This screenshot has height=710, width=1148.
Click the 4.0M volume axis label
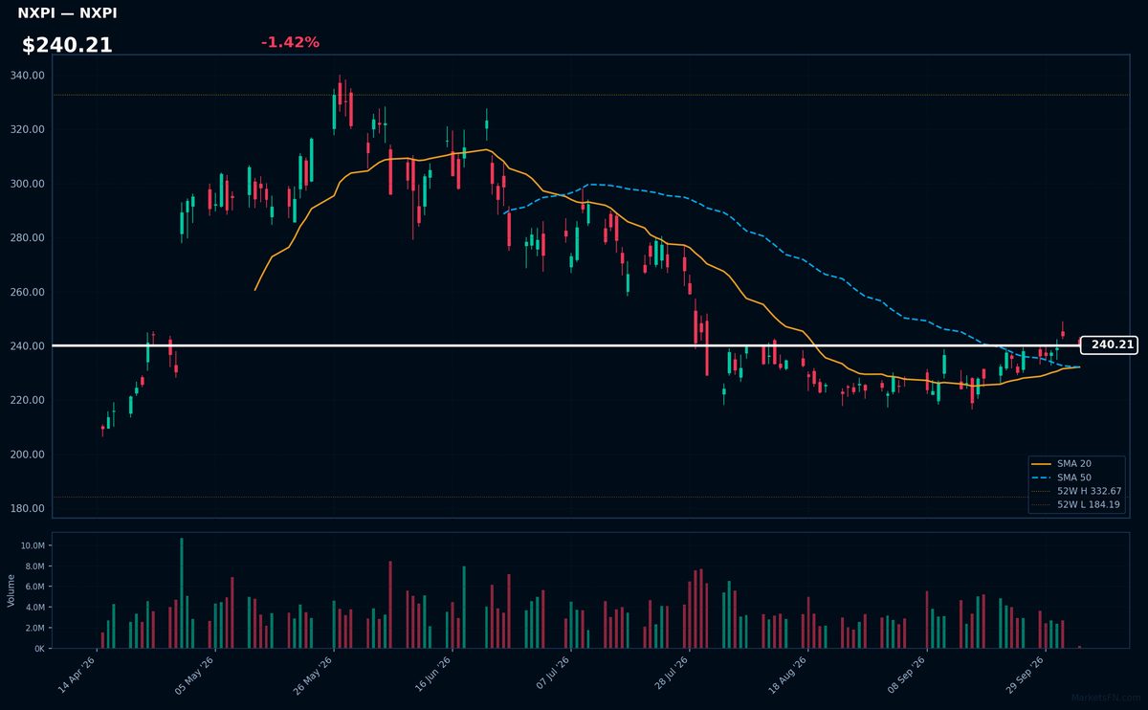point(34,608)
